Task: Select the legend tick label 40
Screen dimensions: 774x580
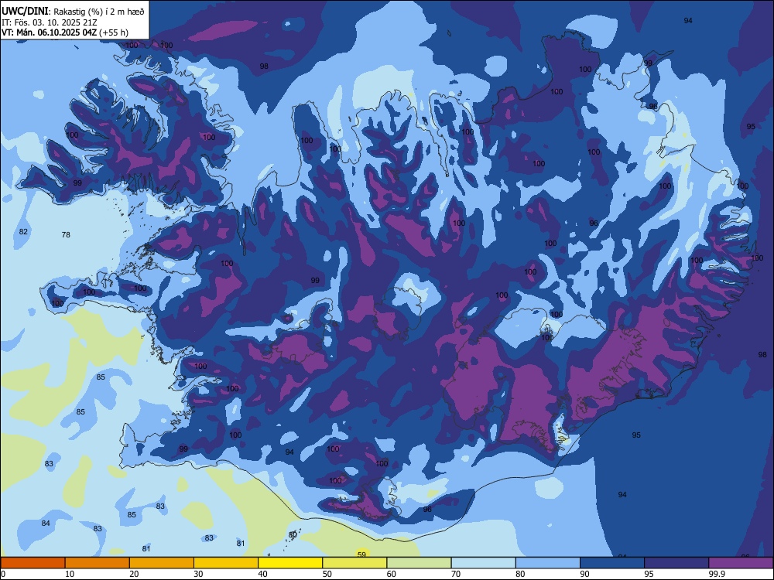Action: [262, 574]
